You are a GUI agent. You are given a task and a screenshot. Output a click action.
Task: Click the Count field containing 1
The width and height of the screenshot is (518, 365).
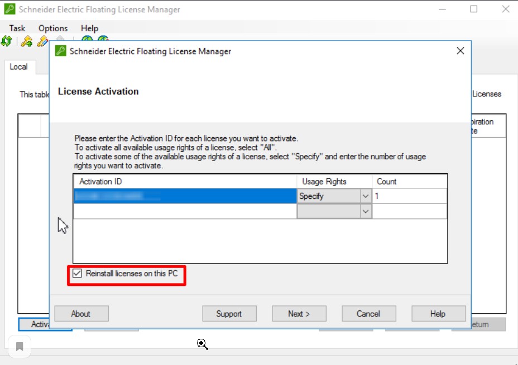click(x=410, y=196)
